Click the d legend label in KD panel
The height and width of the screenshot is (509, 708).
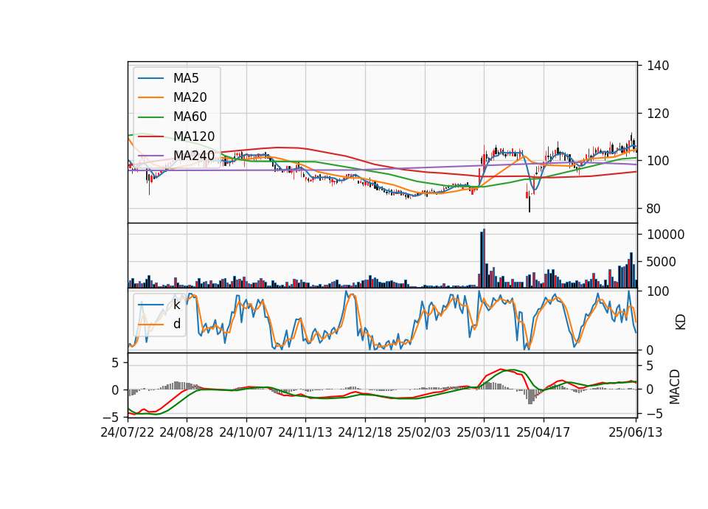(176, 324)
